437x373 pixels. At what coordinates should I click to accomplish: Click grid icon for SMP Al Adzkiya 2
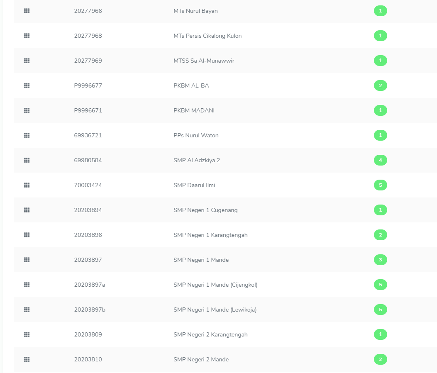click(x=27, y=161)
